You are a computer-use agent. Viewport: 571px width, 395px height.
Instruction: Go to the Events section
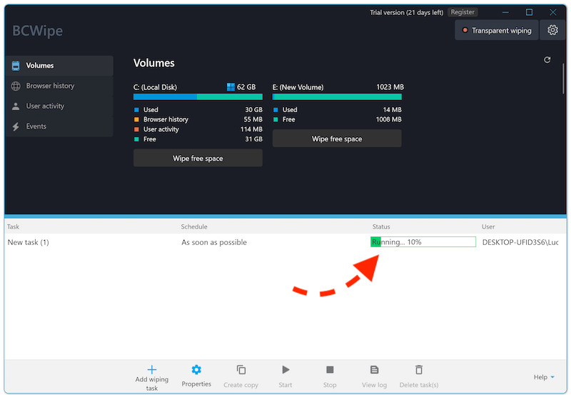click(x=36, y=126)
